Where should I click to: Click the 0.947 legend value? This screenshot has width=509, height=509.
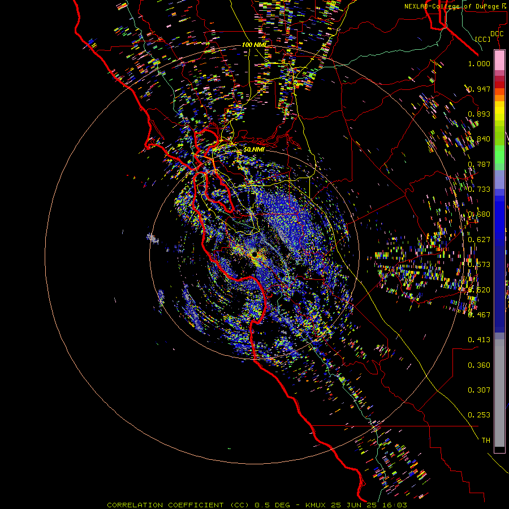[x=479, y=89]
